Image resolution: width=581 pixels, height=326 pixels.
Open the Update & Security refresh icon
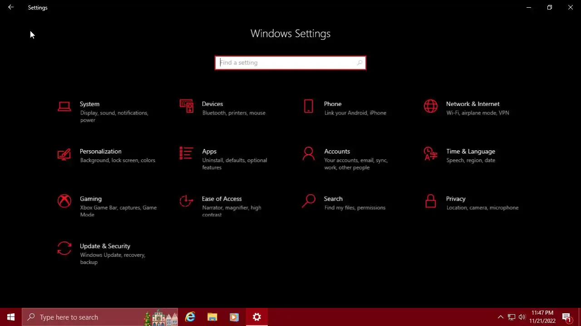coord(64,249)
